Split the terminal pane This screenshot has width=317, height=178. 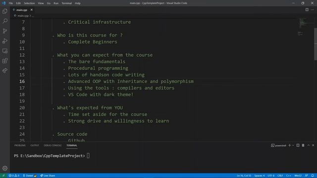(298, 145)
